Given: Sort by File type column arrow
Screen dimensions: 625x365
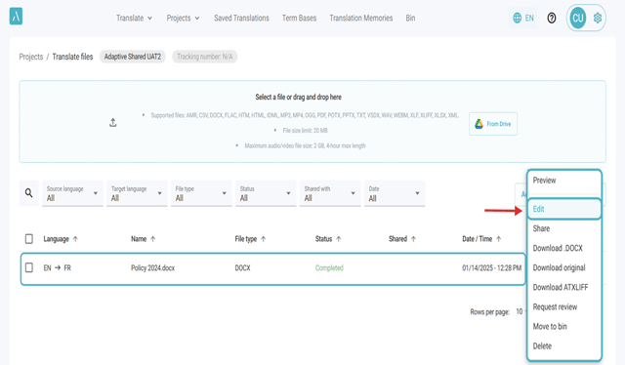Looking at the screenshot, I should click(263, 239).
